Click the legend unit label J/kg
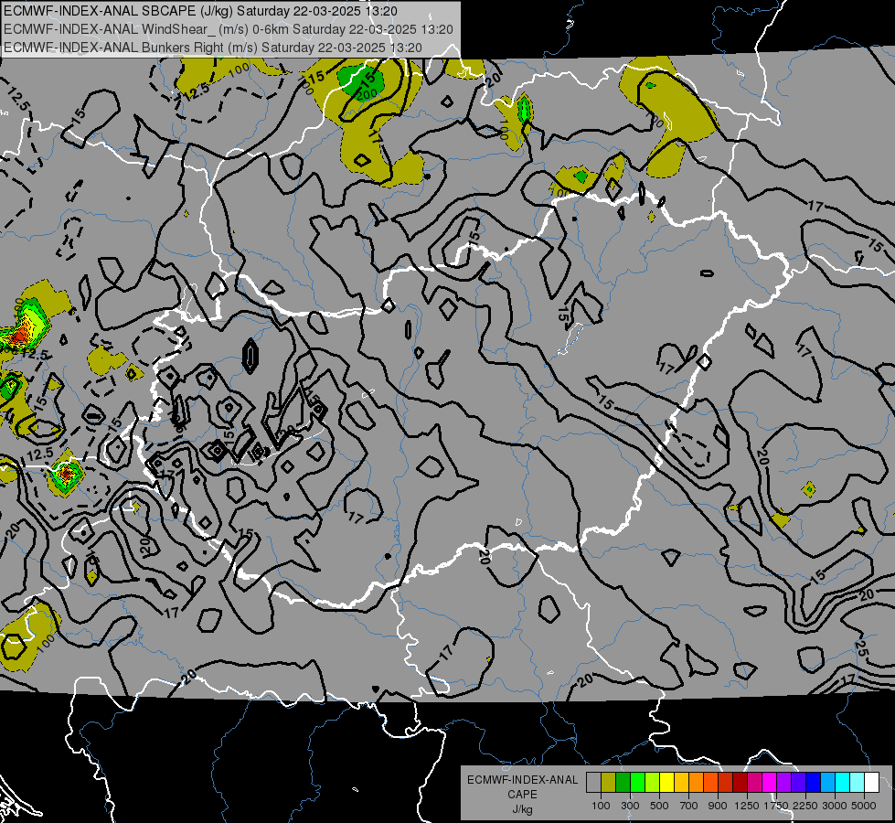 pos(522,809)
